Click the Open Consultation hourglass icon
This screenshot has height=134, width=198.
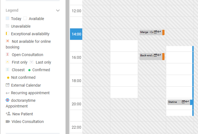tap(8, 55)
